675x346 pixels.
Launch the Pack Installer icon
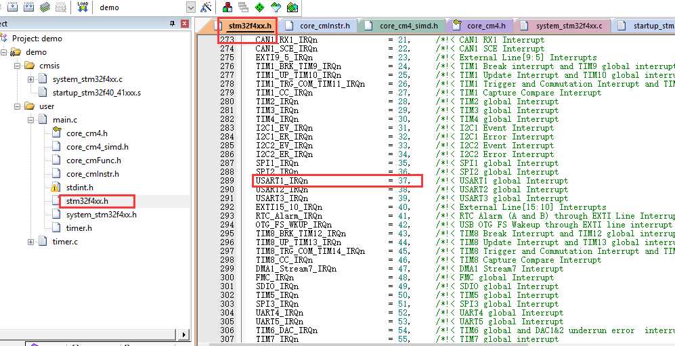point(292,7)
